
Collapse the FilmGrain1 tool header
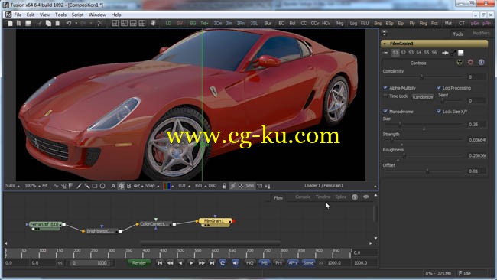click(x=385, y=44)
